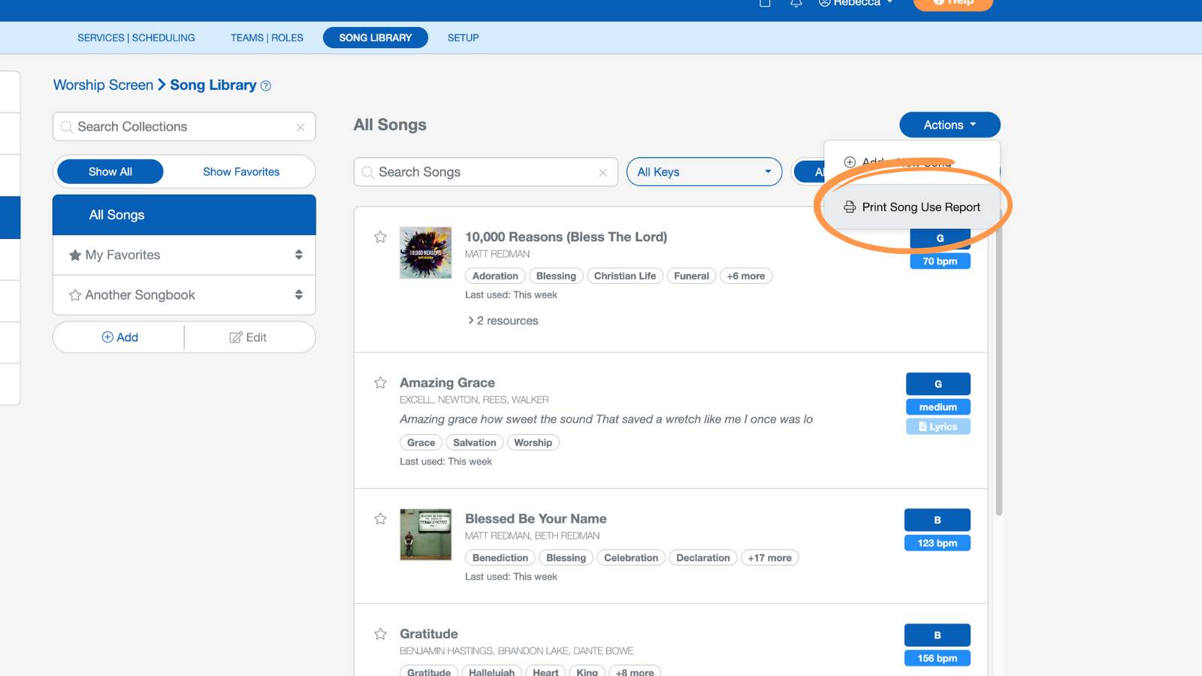Open the Actions dropdown
The height and width of the screenshot is (676, 1202).
click(x=950, y=125)
